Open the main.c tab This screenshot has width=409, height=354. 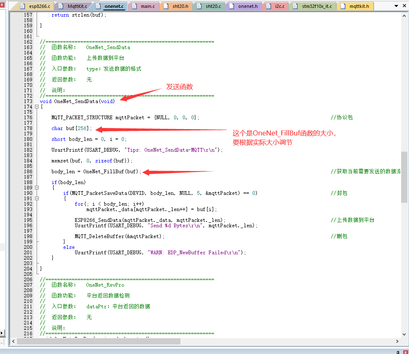click(x=148, y=6)
